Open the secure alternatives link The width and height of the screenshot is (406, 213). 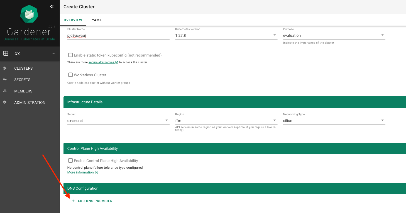[101, 62]
